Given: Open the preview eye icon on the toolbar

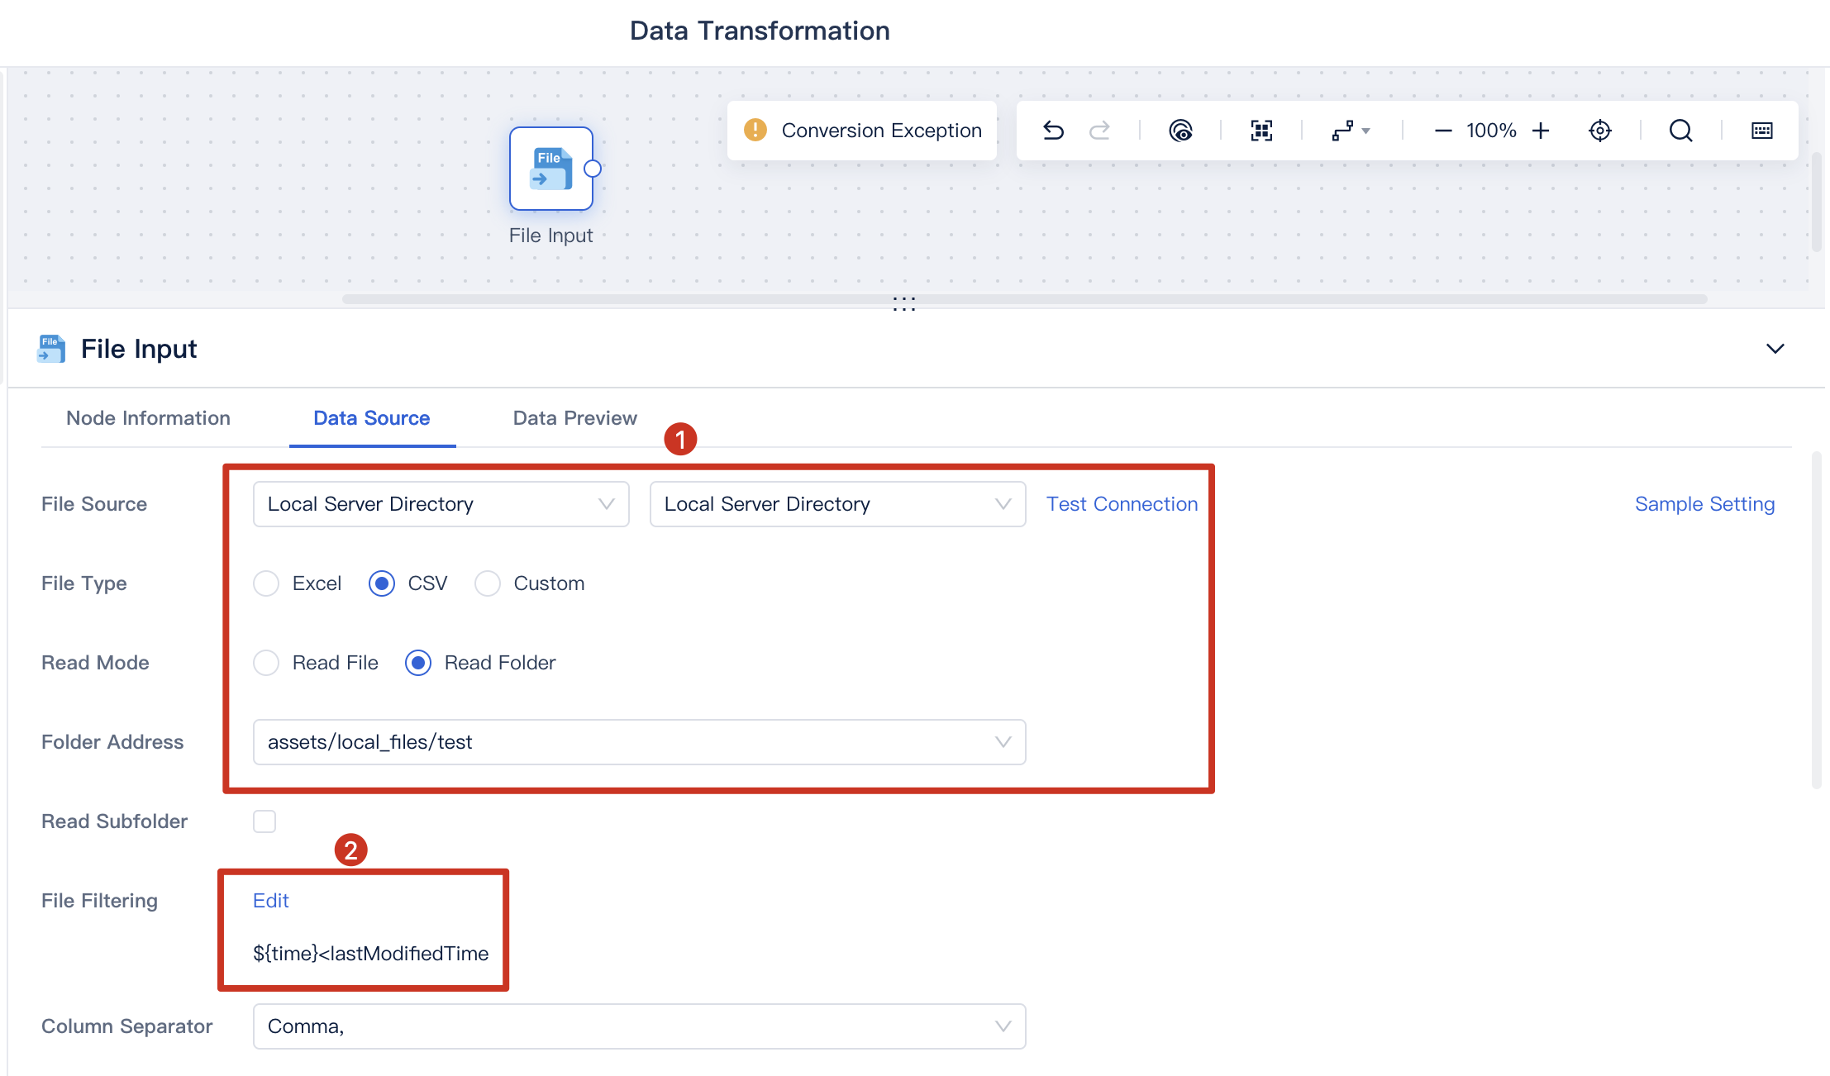Looking at the screenshot, I should point(1180,131).
